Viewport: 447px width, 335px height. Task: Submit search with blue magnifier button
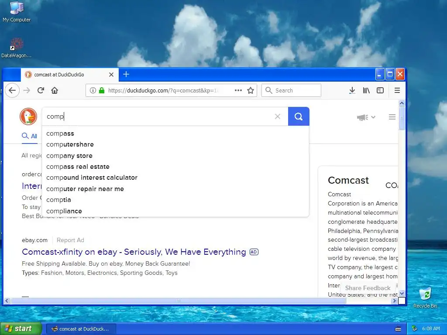[x=299, y=116]
